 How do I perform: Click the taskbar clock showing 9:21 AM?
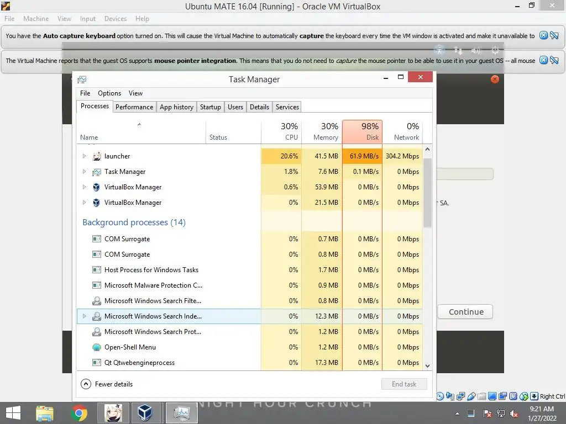(x=542, y=414)
